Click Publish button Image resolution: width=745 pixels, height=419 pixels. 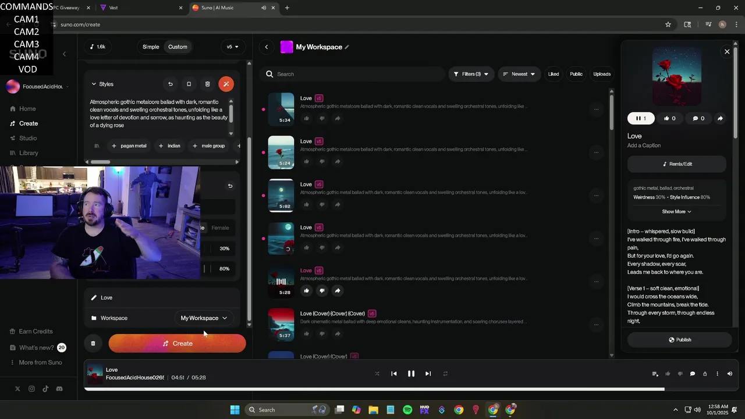(x=679, y=340)
